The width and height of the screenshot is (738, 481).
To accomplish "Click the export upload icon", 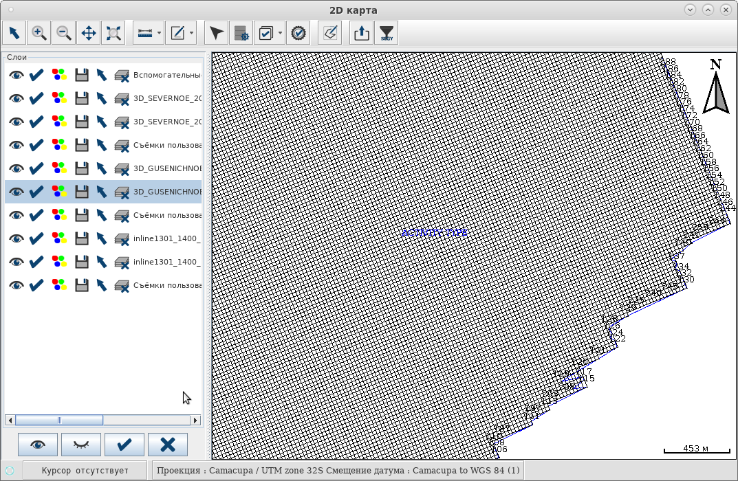I will pyautogui.click(x=362, y=33).
